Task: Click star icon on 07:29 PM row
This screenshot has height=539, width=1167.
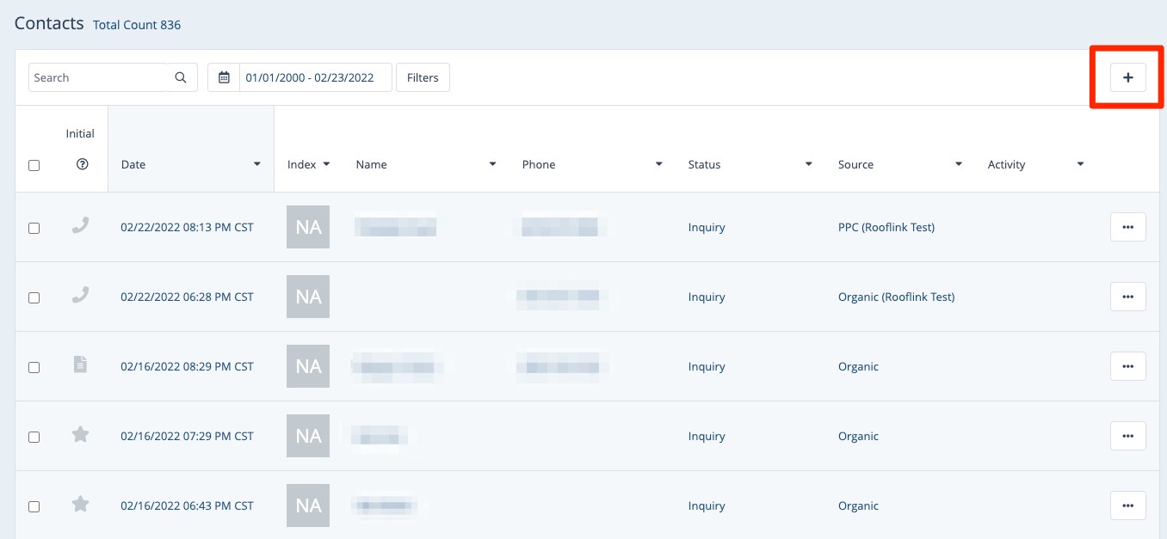Action: tap(80, 435)
